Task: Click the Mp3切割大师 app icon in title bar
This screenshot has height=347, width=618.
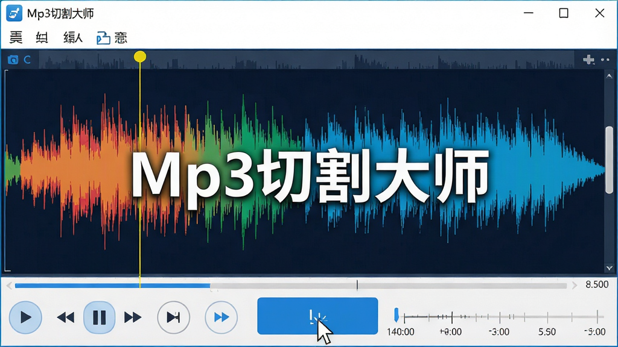Action: point(14,13)
